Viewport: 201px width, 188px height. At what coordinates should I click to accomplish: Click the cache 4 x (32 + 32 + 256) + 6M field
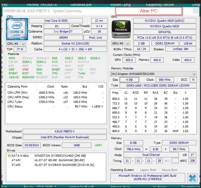point(75,49)
